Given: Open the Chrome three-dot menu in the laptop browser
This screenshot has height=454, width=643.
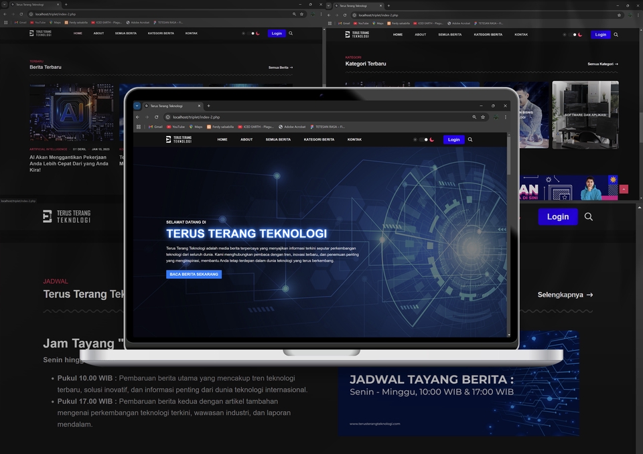Looking at the screenshot, I should point(505,117).
